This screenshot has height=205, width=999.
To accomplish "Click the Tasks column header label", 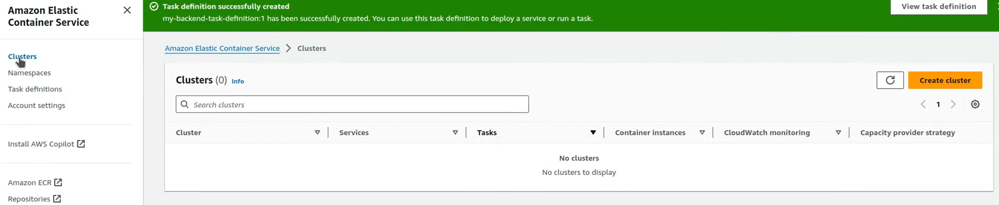I will click(x=487, y=133).
